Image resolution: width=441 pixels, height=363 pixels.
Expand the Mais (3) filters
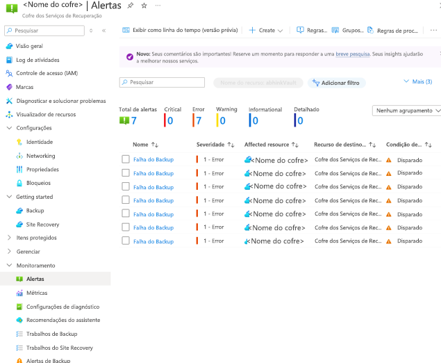pyautogui.click(x=417, y=81)
